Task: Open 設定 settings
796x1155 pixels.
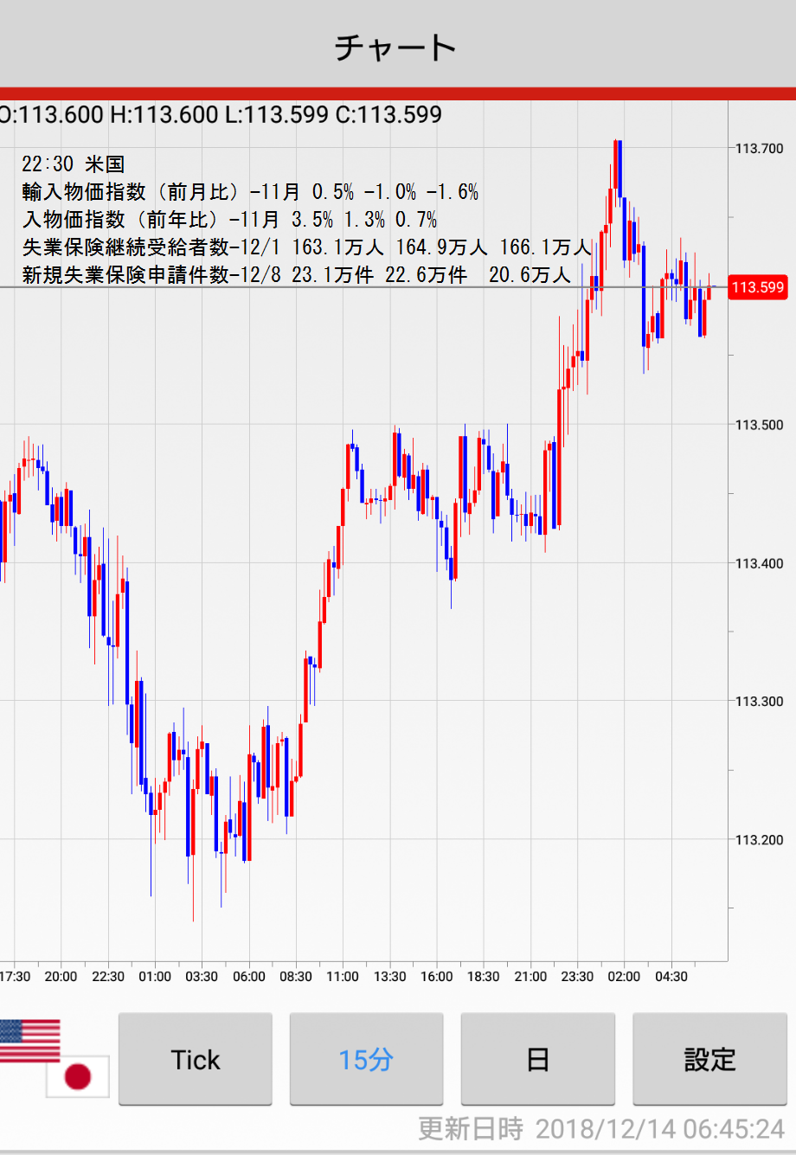Action: (x=709, y=1060)
